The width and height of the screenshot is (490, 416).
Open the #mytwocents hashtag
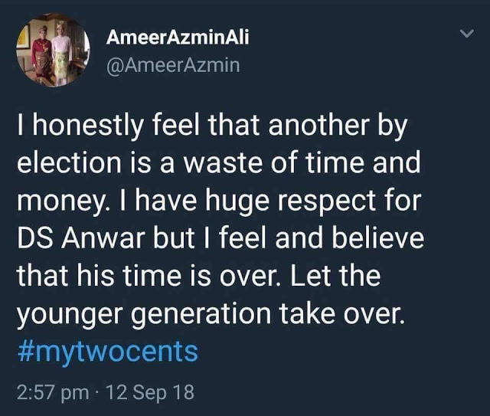tap(108, 352)
